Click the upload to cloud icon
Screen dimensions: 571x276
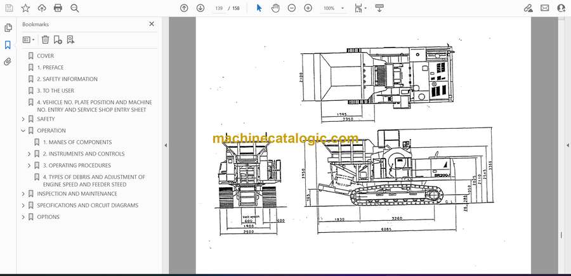42,8
